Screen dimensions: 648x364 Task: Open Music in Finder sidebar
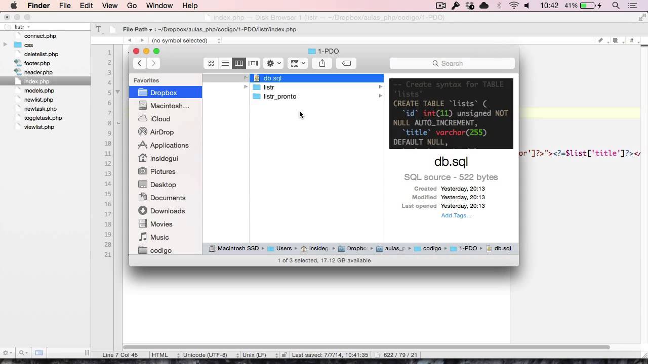click(x=166, y=237)
